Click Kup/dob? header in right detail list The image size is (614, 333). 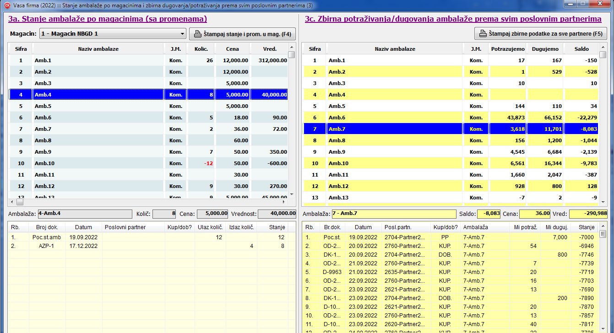445,227
